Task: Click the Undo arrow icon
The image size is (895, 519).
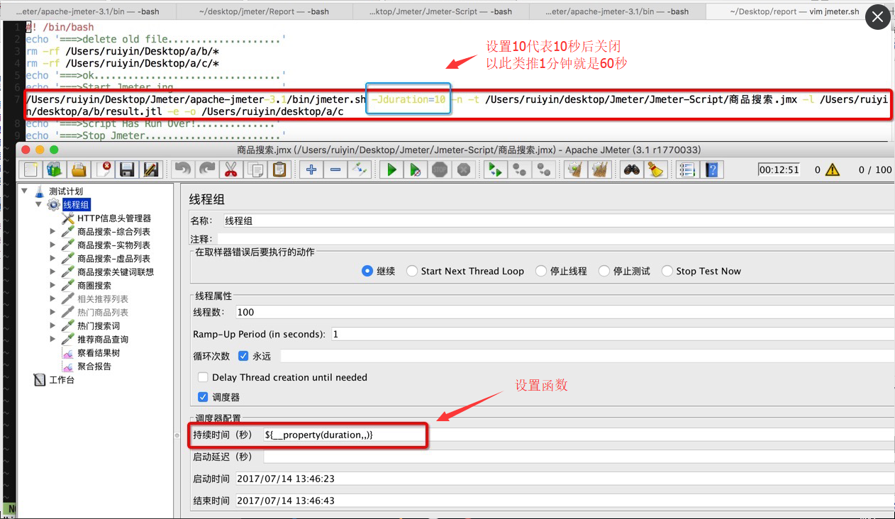Action: pos(183,169)
